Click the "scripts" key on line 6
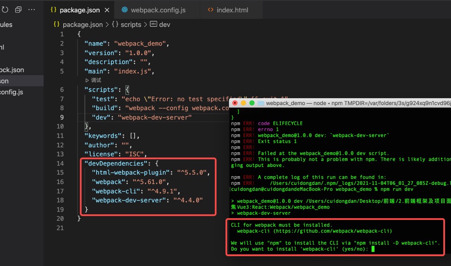The image size is (451, 266). pyautogui.click(x=101, y=90)
